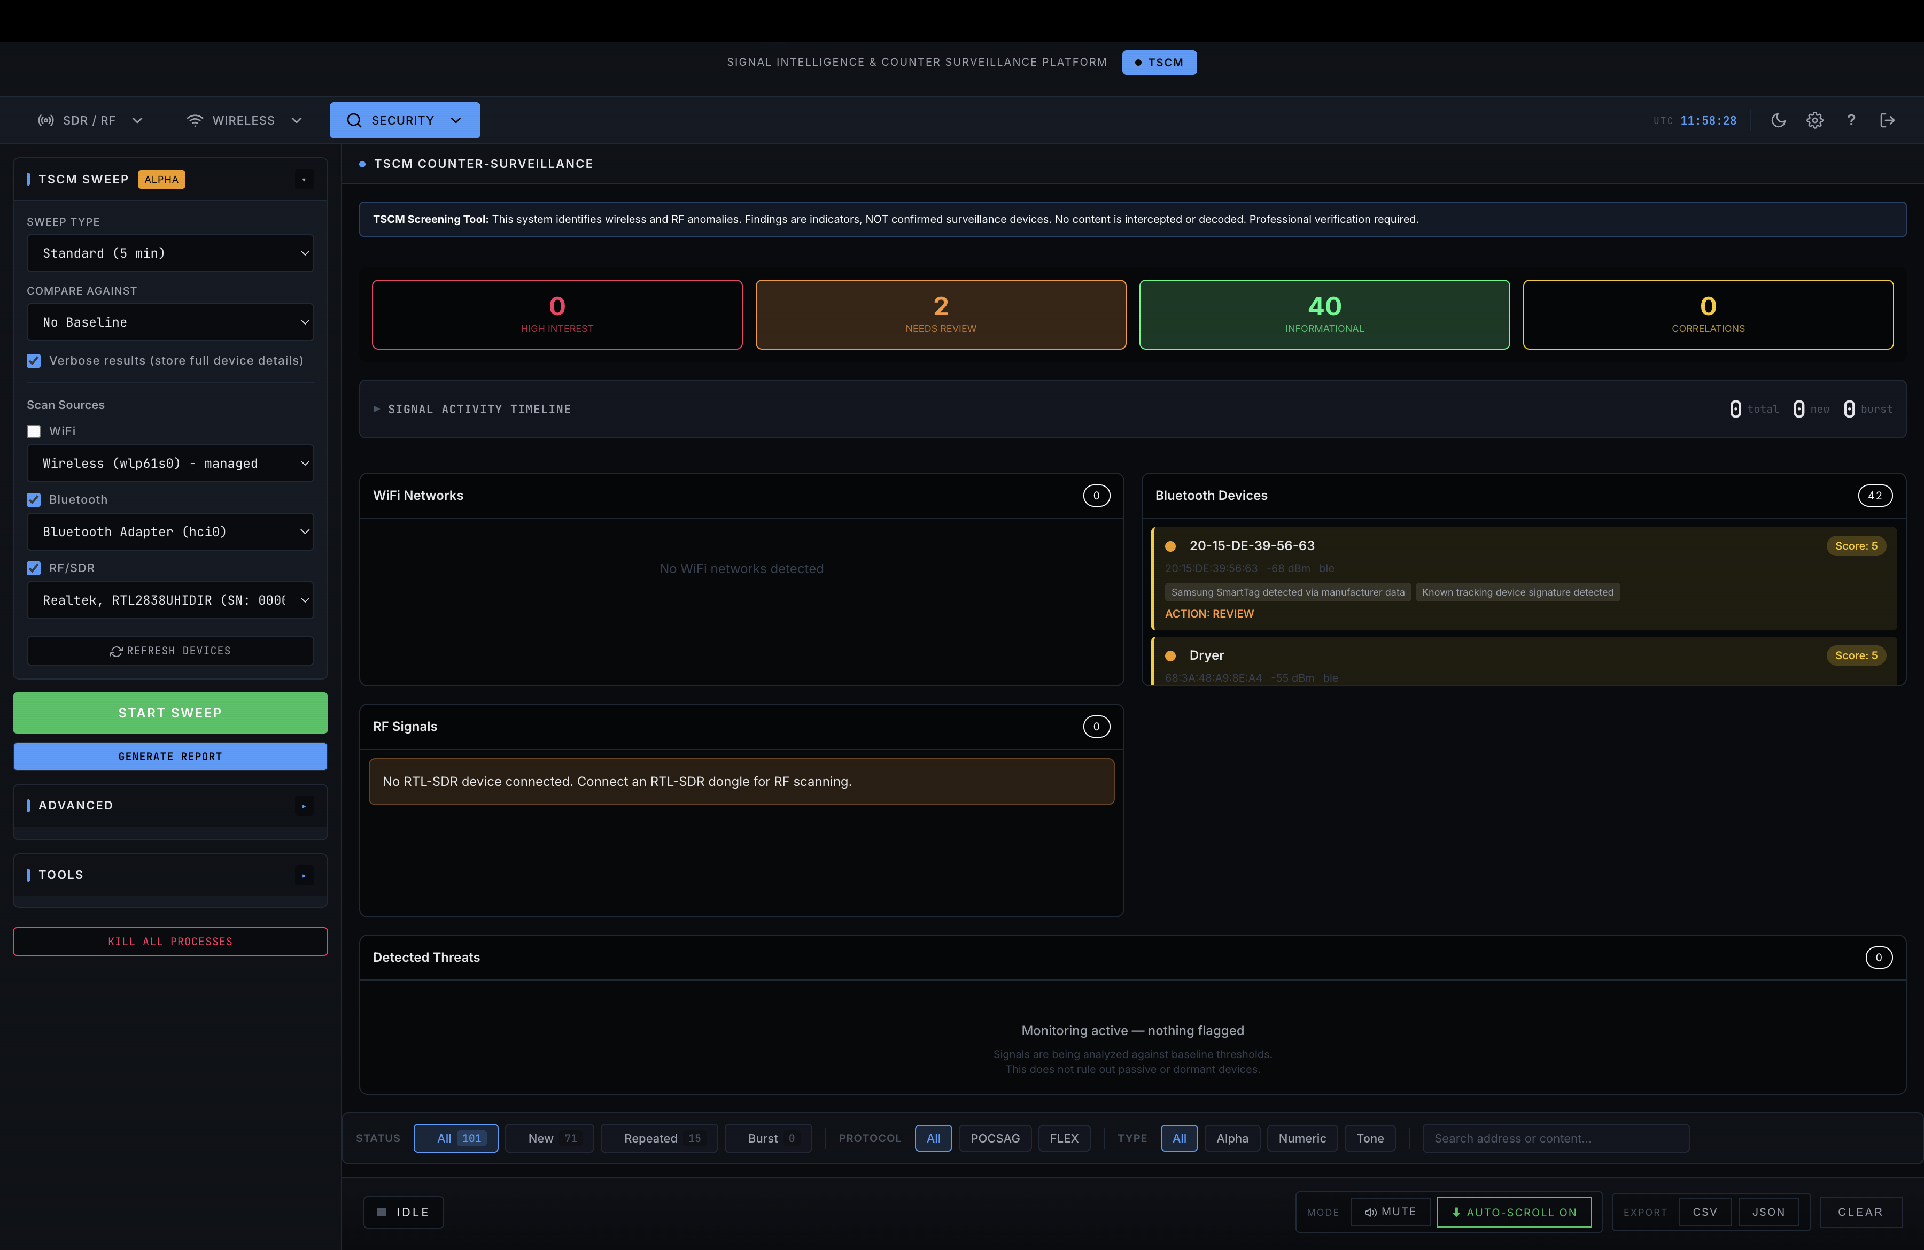The height and width of the screenshot is (1250, 1924).
Task: Expand the Signal Activity Timeline
Action: pyautogui.click(x=478, y=409)
